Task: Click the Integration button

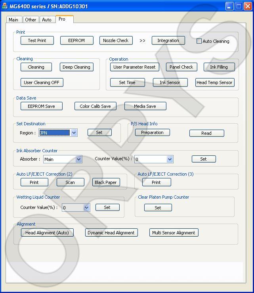Action: pyautogui.click(x=168, y=40)
